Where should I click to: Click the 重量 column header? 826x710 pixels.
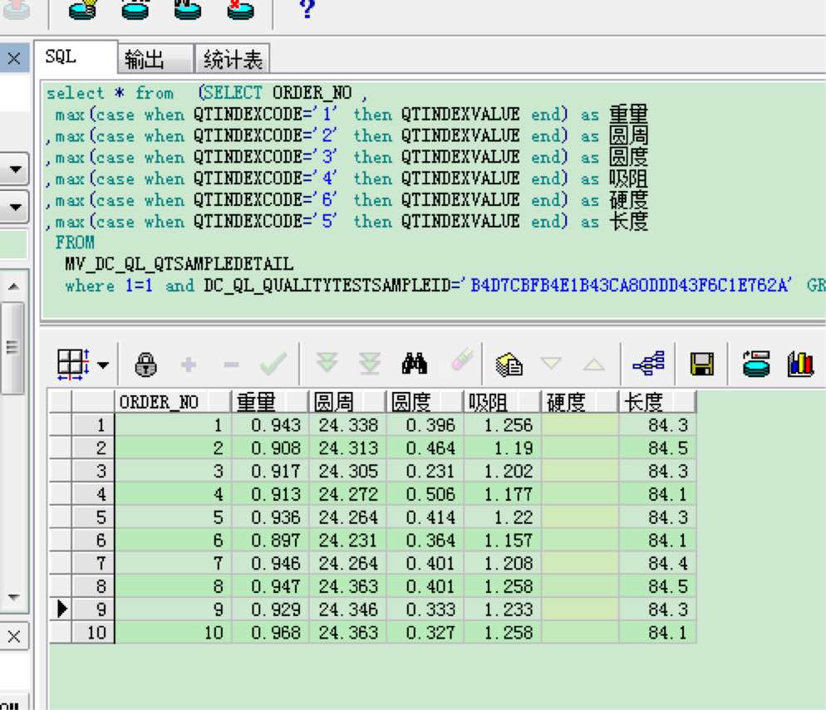click(x=270, y=402)
